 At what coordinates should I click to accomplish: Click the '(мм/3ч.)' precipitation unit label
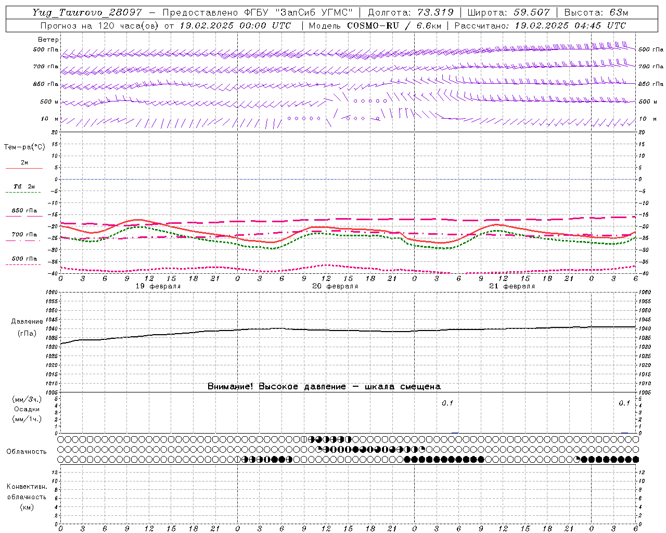click(x=27, y=399)
